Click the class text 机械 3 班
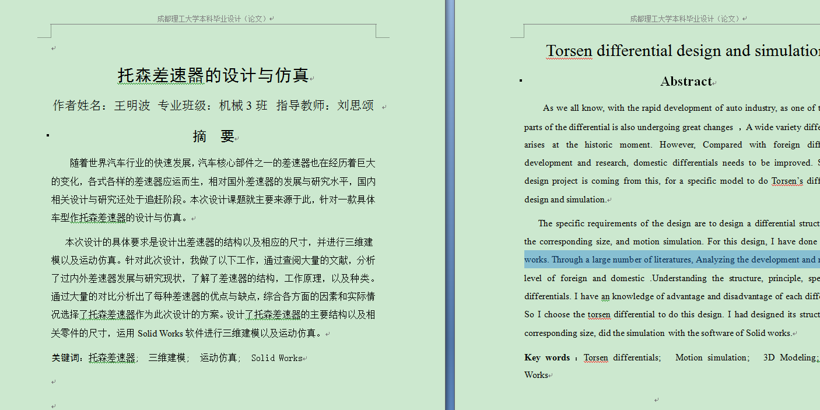Image resolution: width=820 pixels, height=410 pixels. click(x=243, y=106)
